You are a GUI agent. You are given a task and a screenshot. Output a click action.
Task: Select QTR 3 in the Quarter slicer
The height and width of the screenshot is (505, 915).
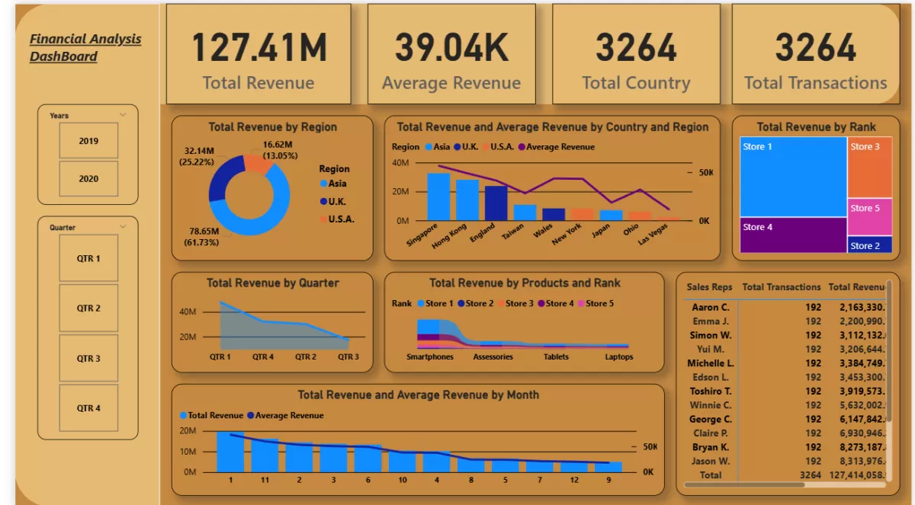point(88,358)
